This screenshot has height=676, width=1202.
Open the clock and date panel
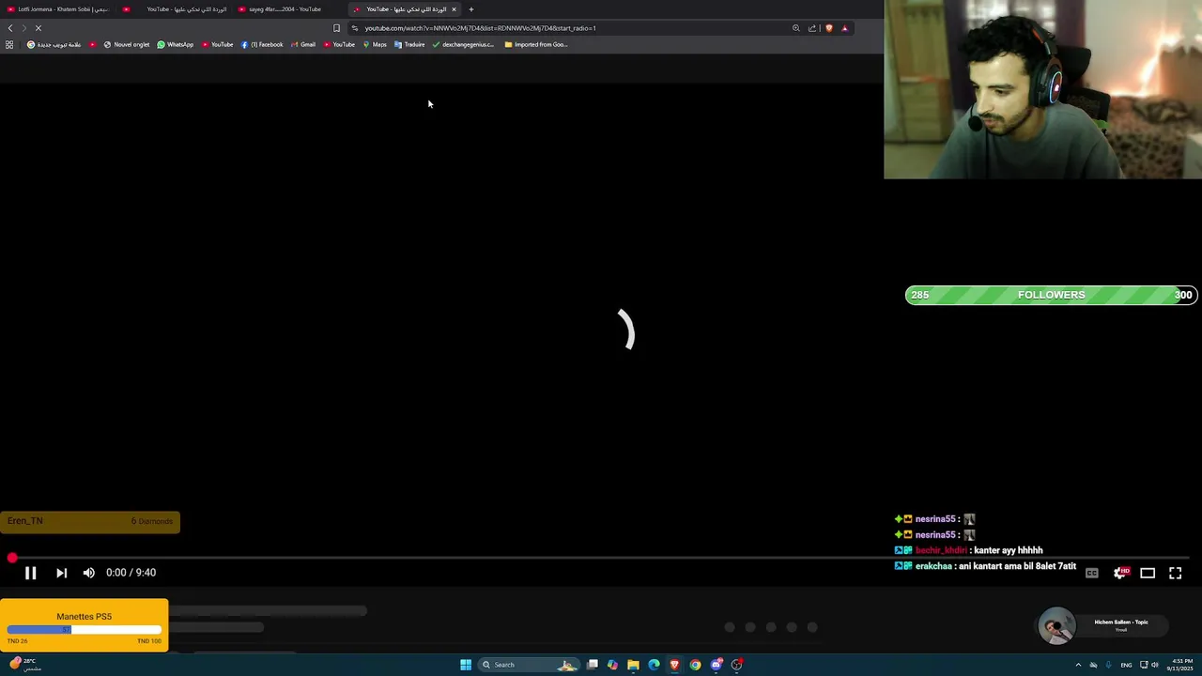[x=1182, y=665]
